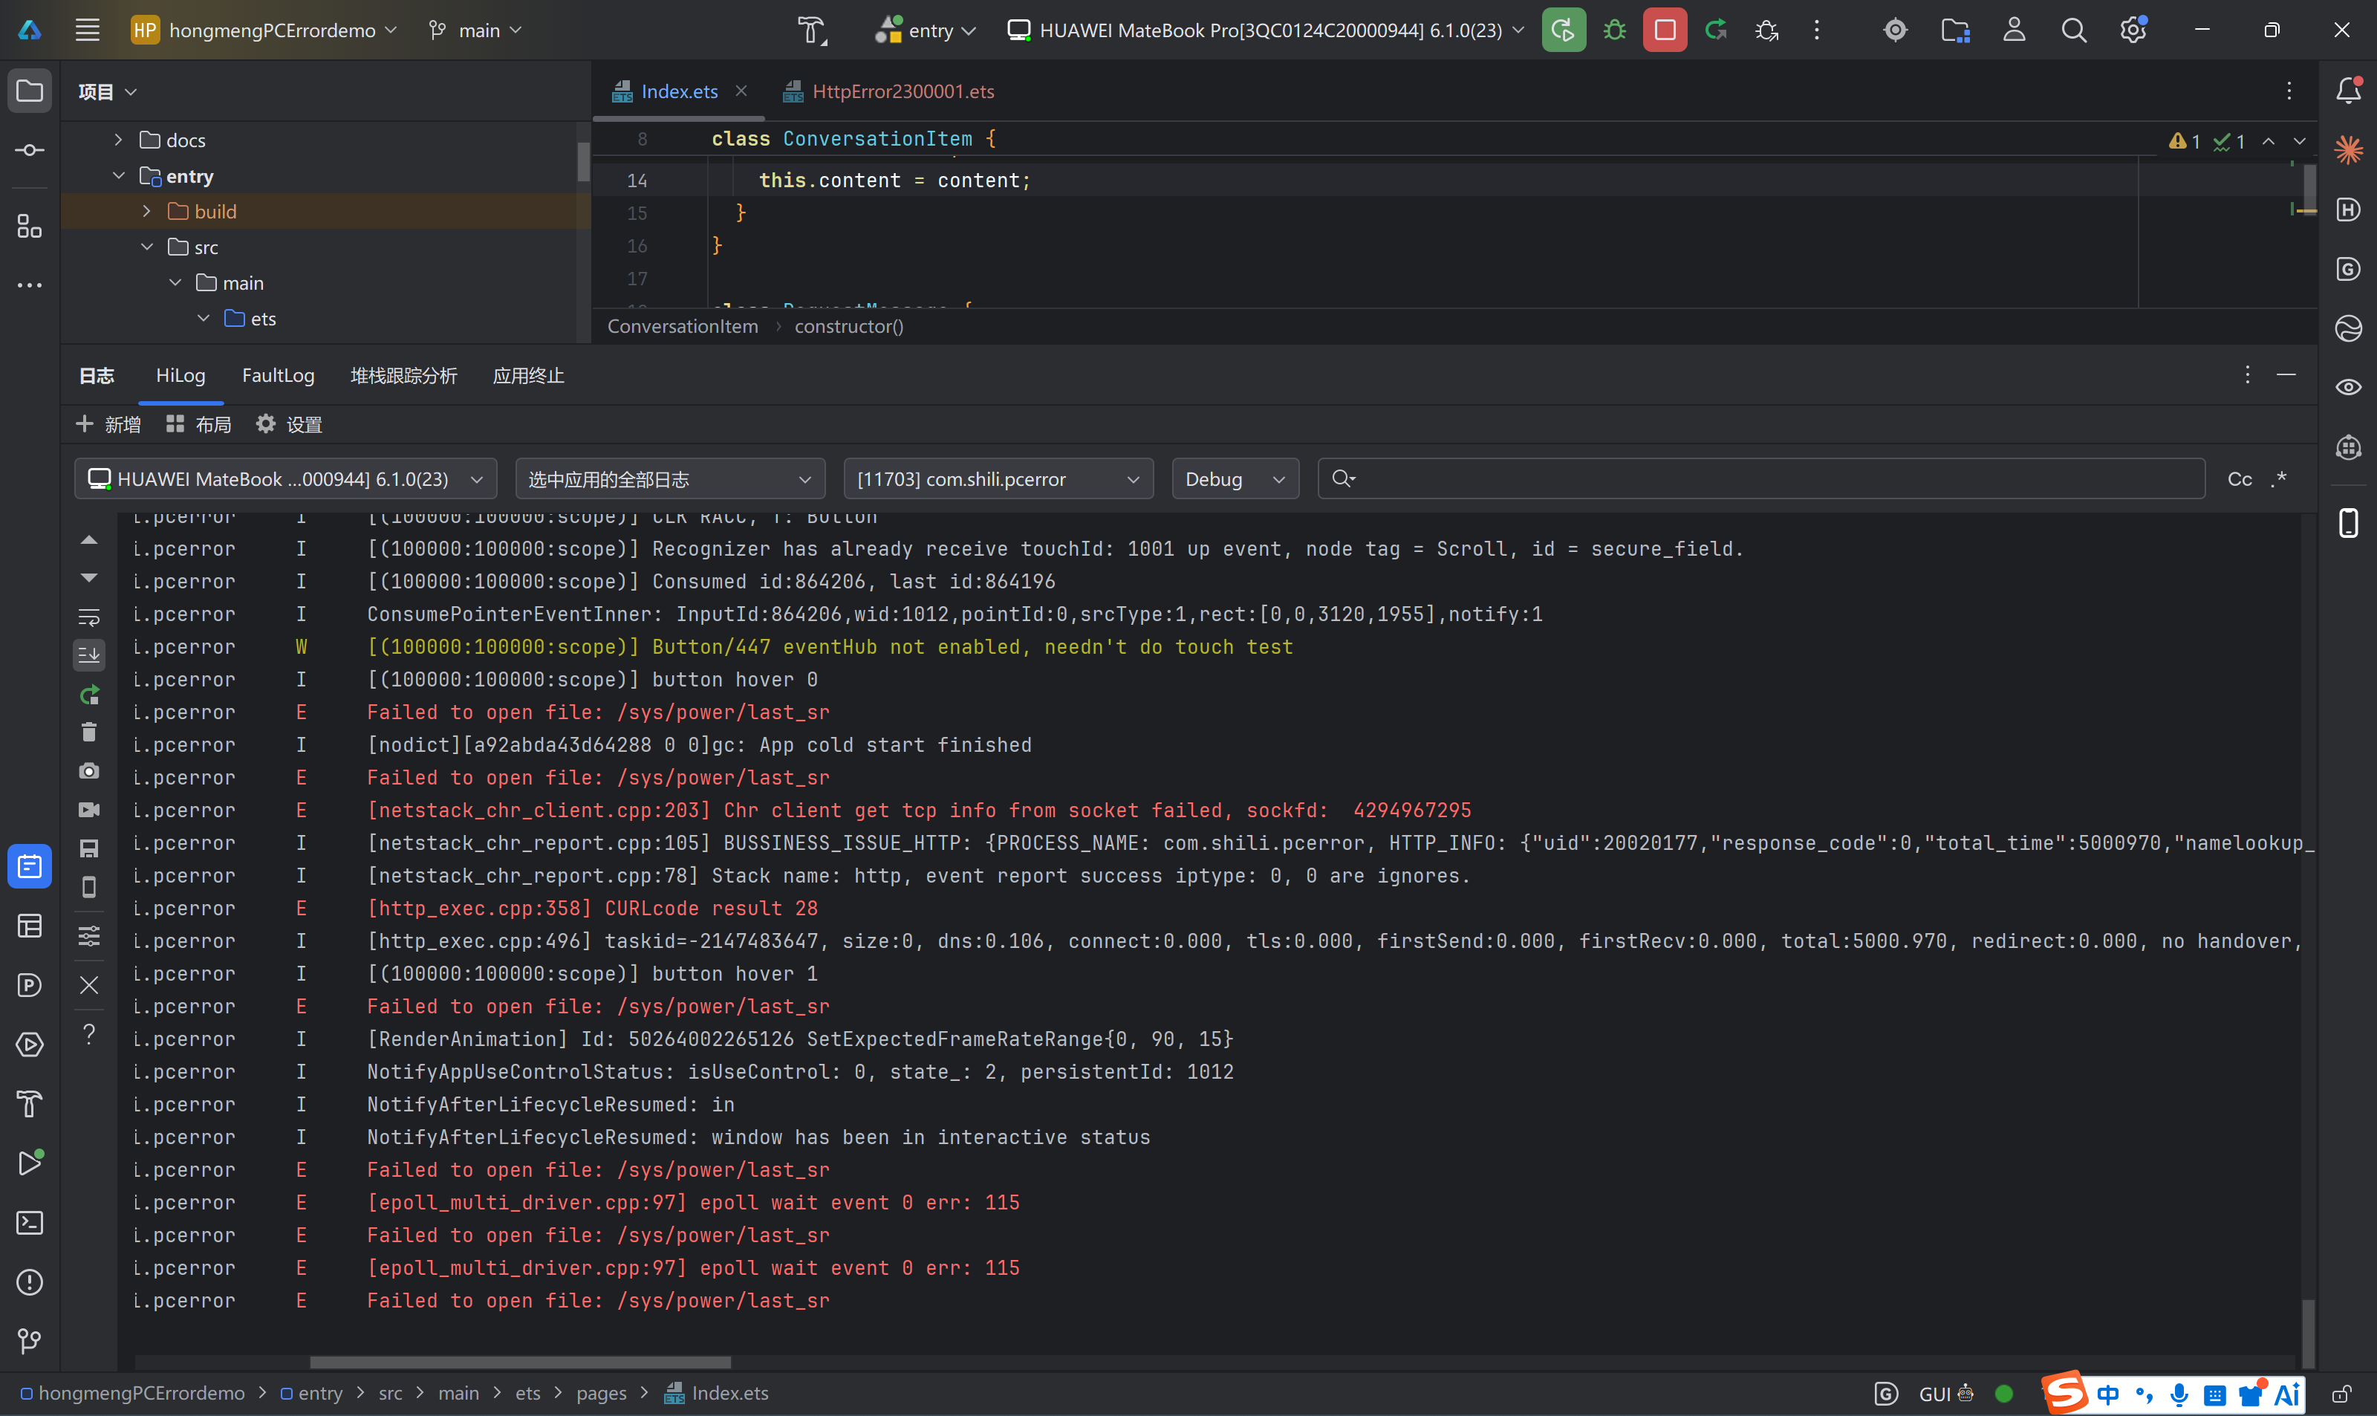Open the editor tabs more-options menu
Screen dimensions: 2377x1416
[2289, 91]
